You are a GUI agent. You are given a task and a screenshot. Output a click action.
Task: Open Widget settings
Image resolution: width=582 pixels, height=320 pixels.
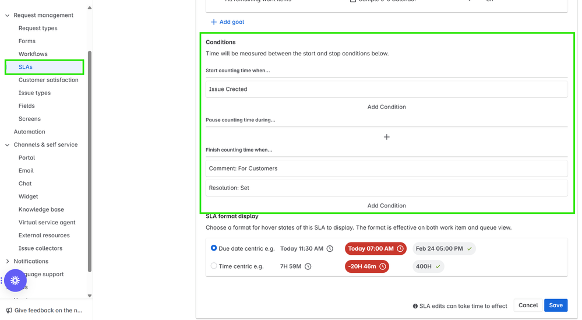point(28,197)
